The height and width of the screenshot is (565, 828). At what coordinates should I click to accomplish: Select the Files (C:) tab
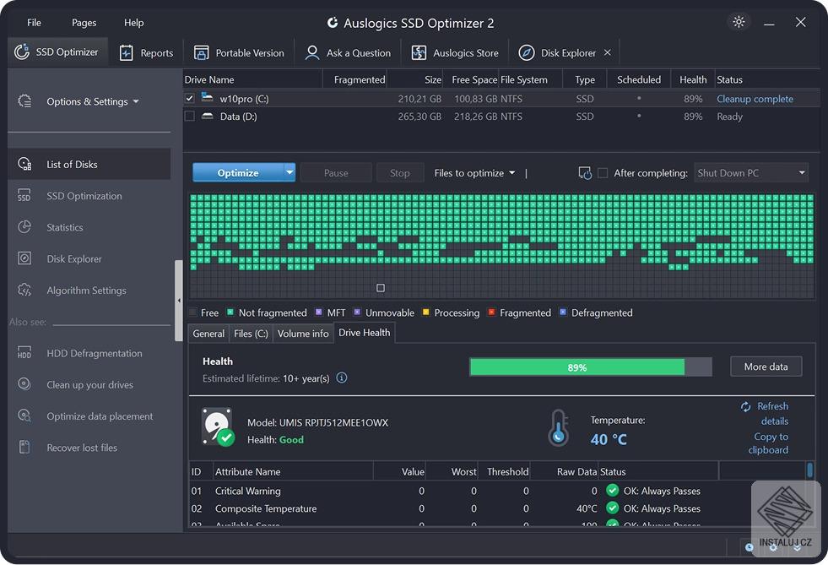(251, 334)
